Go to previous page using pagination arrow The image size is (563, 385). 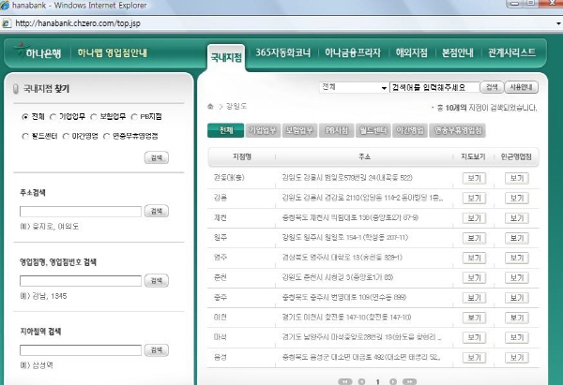pyautogui.click(x=360, y=381)
